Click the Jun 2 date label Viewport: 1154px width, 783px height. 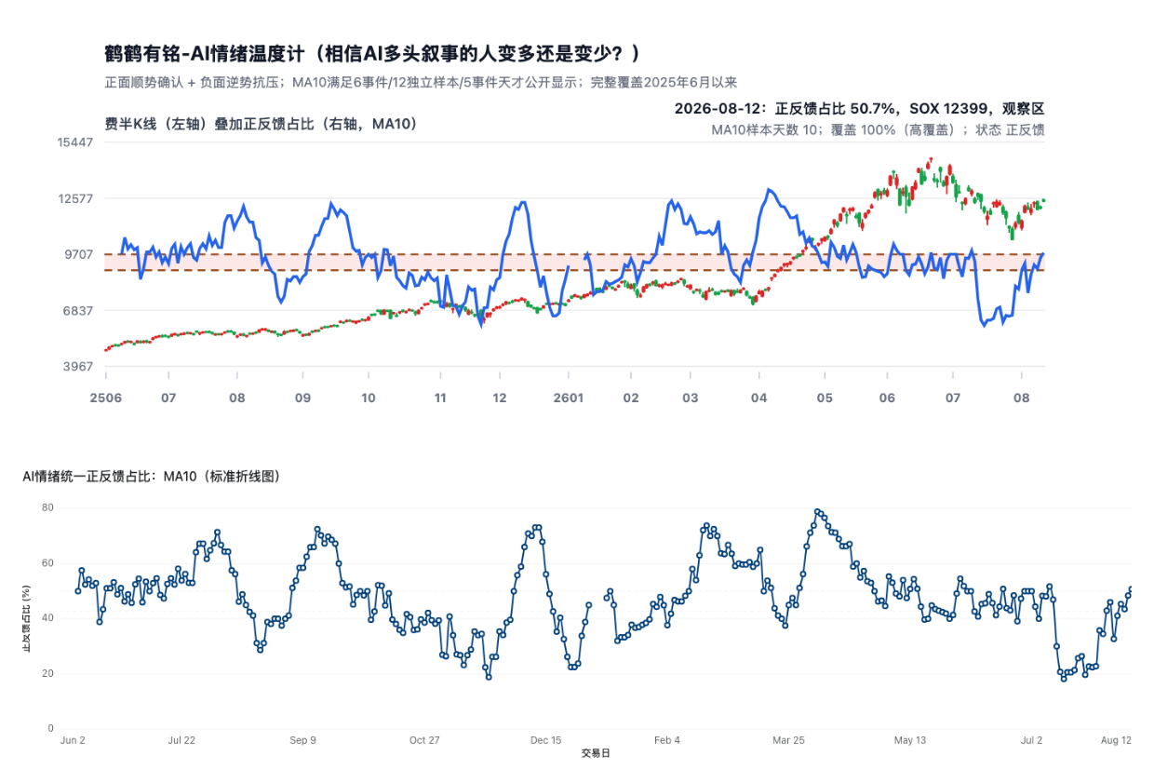73,740
